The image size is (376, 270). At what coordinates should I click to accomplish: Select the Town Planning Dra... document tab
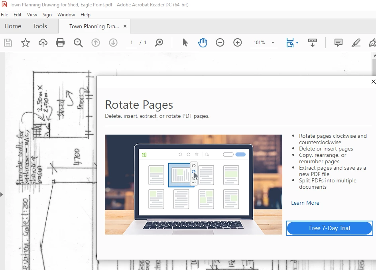pyautogui.click(x=94, y=26)
